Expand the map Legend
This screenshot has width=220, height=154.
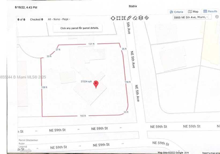[23, 147]
